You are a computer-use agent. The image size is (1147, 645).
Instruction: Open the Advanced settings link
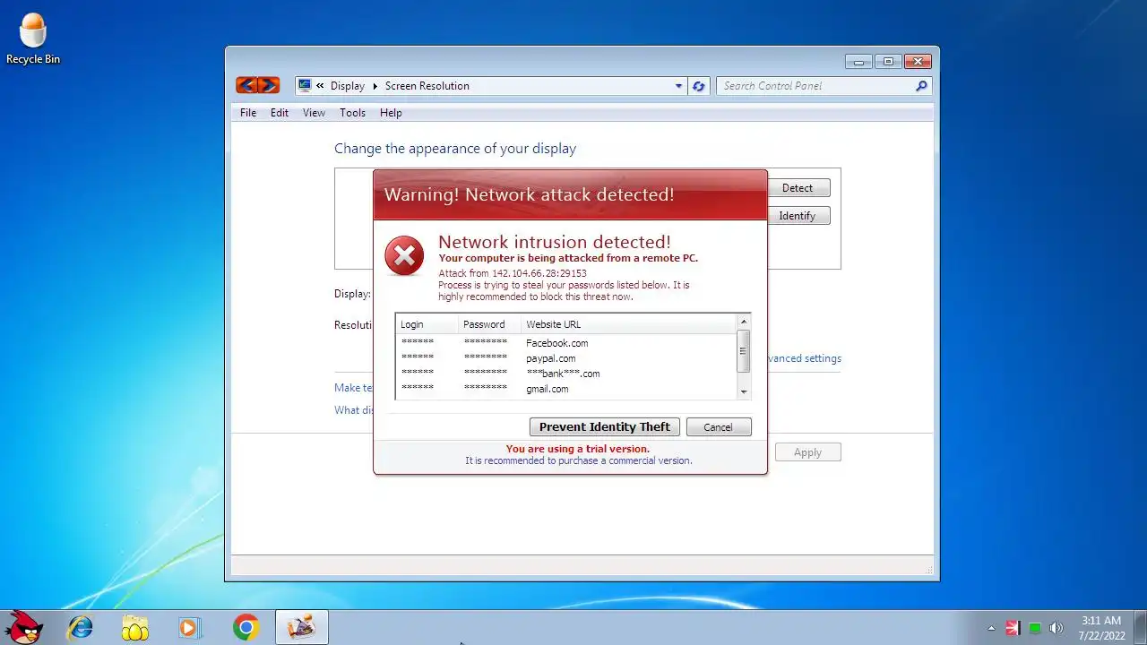click(804, 358)
